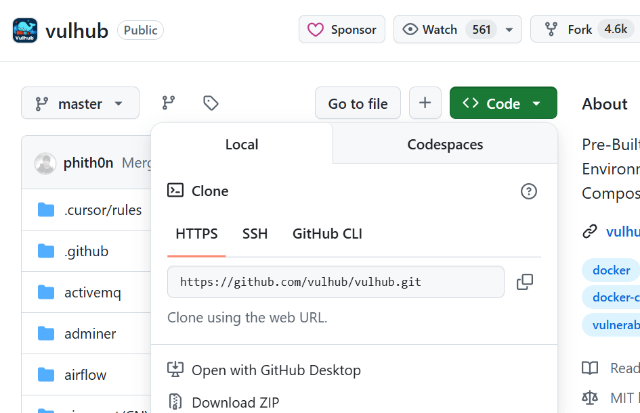This screenshot has height=413, width=640.
Task: Click the vulnerab topic tag
Action: click(x=611, y=325)
